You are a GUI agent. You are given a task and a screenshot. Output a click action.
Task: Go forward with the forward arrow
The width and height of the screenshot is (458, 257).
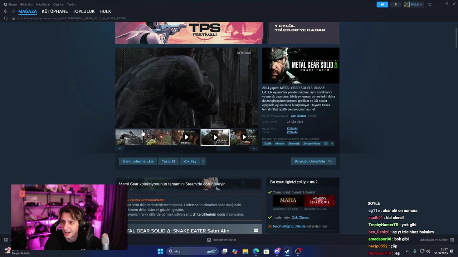(x=13, y=11)
